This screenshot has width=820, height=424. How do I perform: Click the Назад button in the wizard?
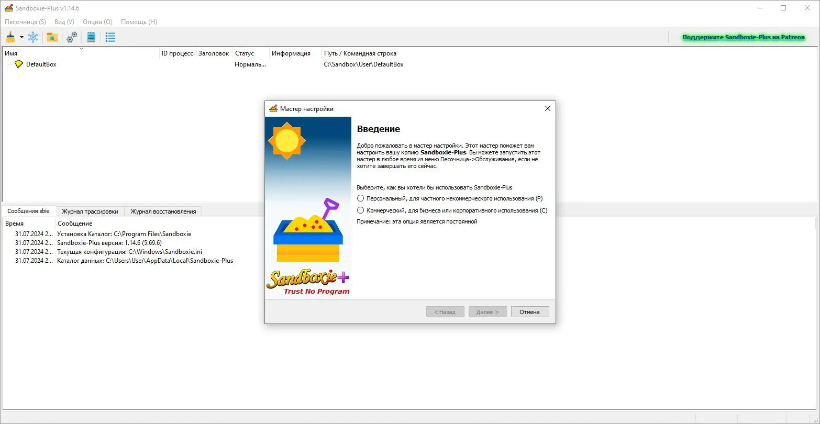tap(445, 312)
